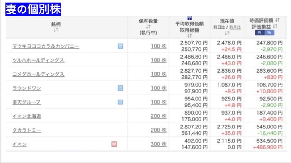The image size is (291, 163).
Task: Click sort arrows under 取得総額 header
Action: tap(190, 36)
